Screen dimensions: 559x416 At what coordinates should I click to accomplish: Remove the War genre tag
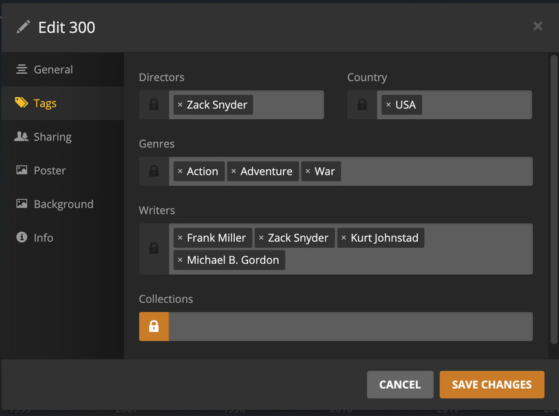[307, 172]
